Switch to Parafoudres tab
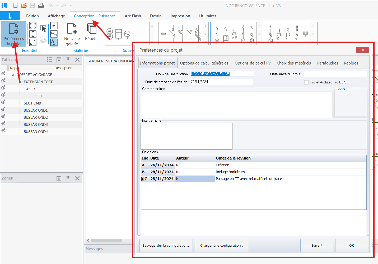The width and height of the screenshot is (378, 264). (328, 63)
